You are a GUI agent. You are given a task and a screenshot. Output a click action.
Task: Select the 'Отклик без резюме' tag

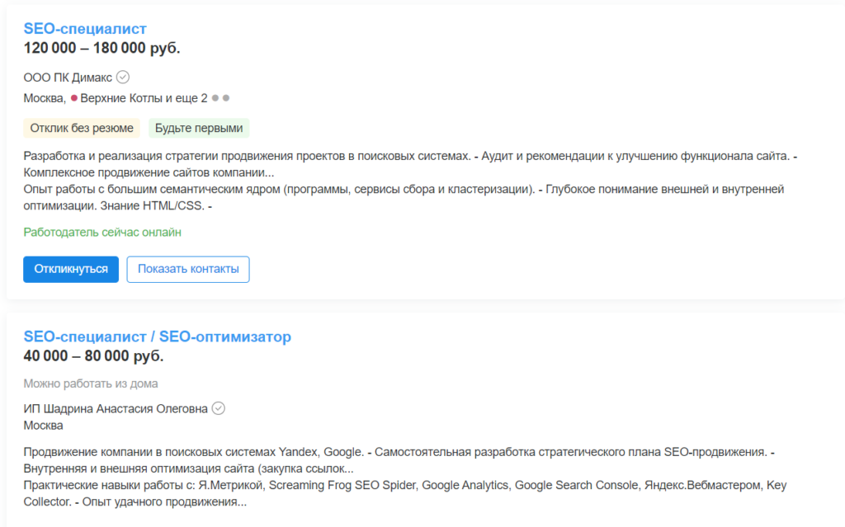(82, 128)
